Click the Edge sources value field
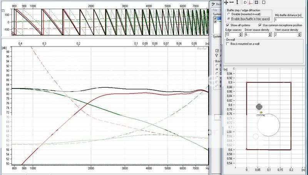Viewport: 308px width, 175px height. [232, 35]
